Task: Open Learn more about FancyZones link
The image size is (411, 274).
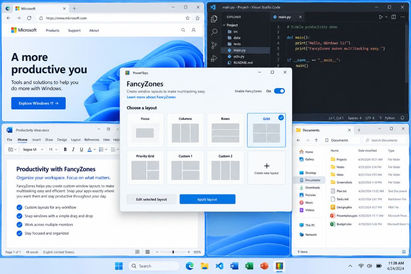Action: (x=151, y=97)
